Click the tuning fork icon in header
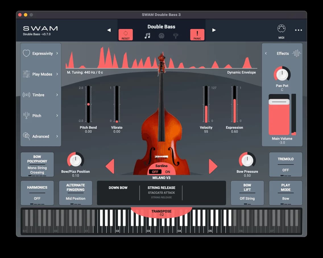 point(176,36)
